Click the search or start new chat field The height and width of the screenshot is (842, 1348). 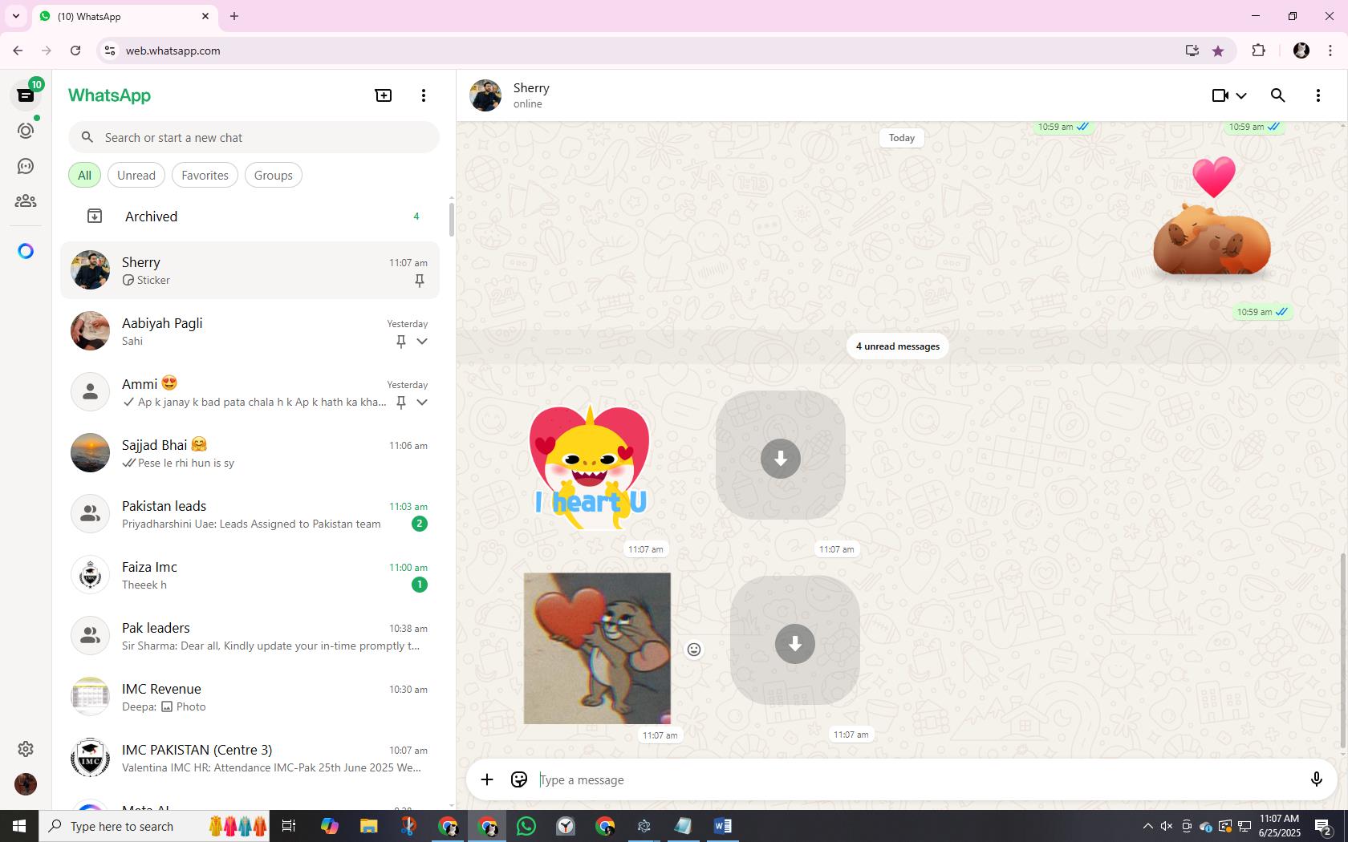[x=254, y=138]
